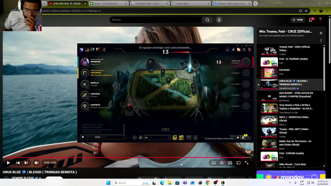Image resolution: width=331 pixels, height=186 pixels.
Task: Click the YouTube search magnifier button
Action: (207, 20)
